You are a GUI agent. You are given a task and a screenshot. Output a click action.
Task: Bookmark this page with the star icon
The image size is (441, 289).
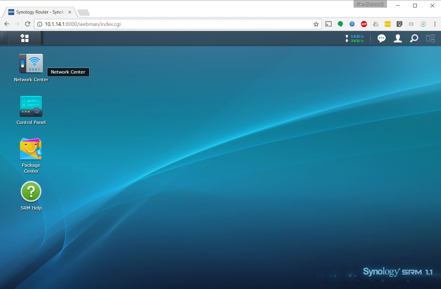[316, 24]
